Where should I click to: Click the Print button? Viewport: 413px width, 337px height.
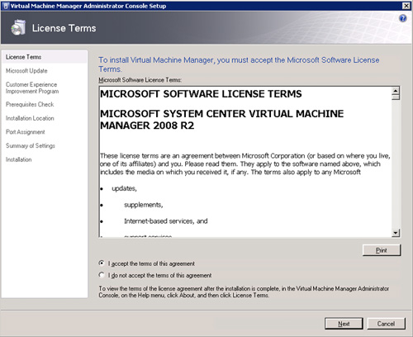pos(382,250)
